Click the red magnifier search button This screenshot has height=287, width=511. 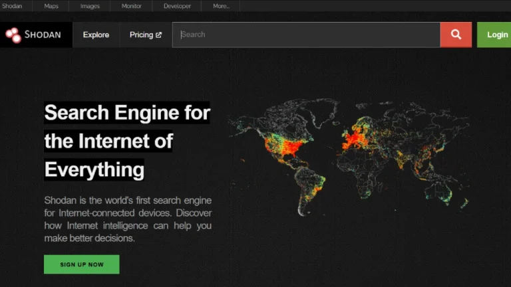[x=456, y=35]
